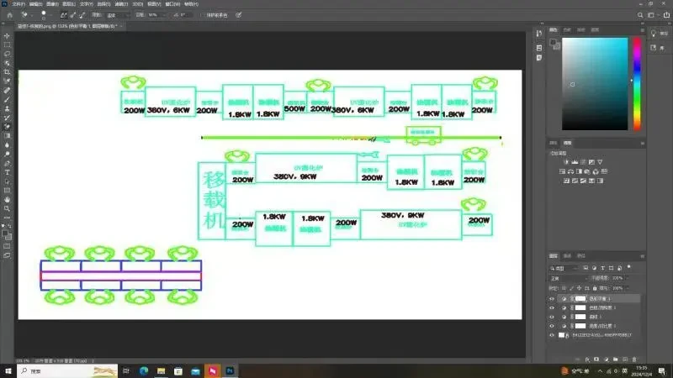
Task: Open the layer fill dropdown arrow
Action: (628, 288)
